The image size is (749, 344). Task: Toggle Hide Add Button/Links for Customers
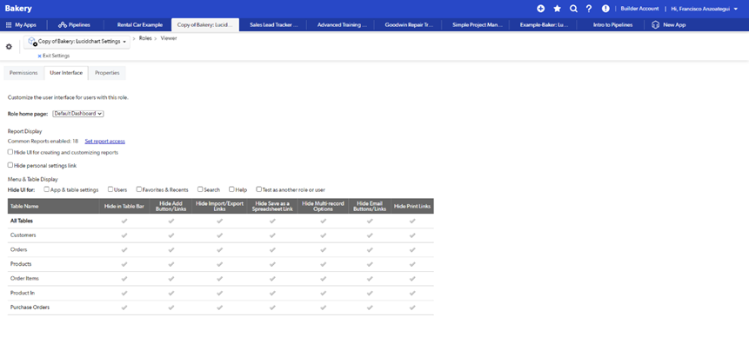[171, 235]
